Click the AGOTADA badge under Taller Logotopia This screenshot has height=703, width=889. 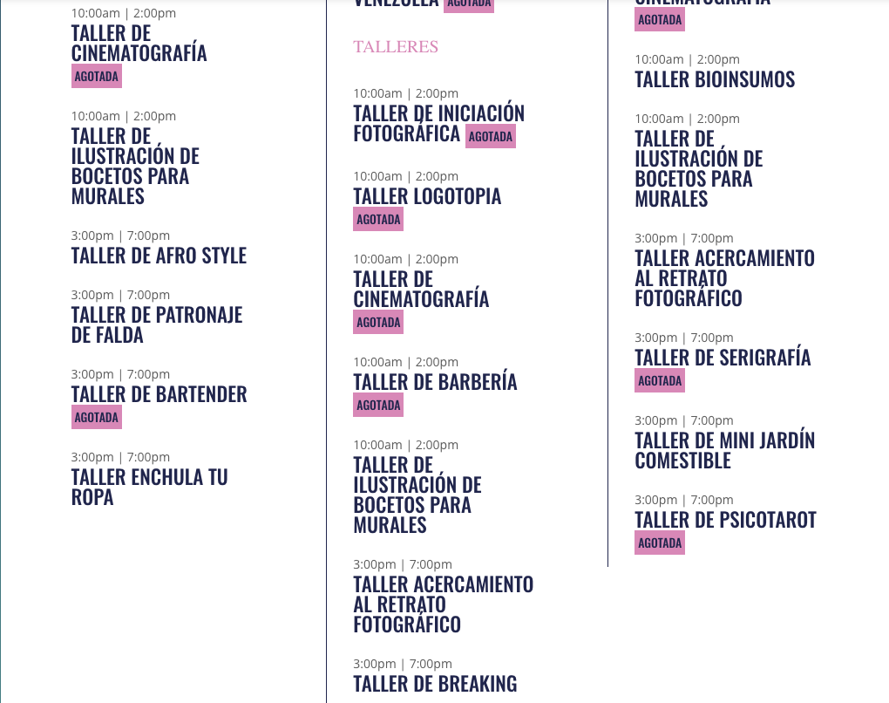click(x=378, y=219)
